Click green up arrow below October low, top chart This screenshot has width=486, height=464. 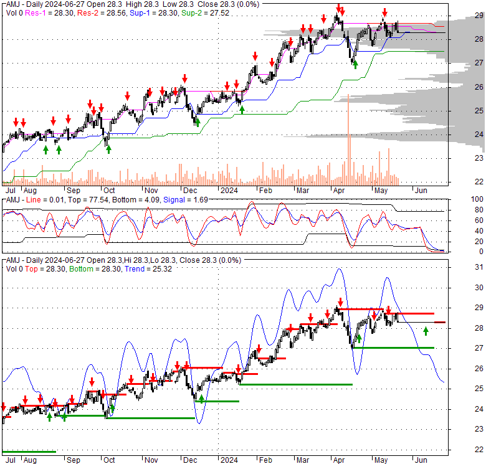click(108, 149)
